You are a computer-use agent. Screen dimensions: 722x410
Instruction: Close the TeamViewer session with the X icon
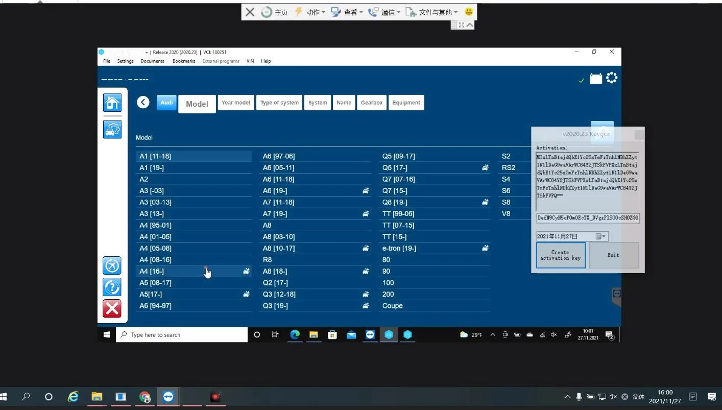[250, 12]
